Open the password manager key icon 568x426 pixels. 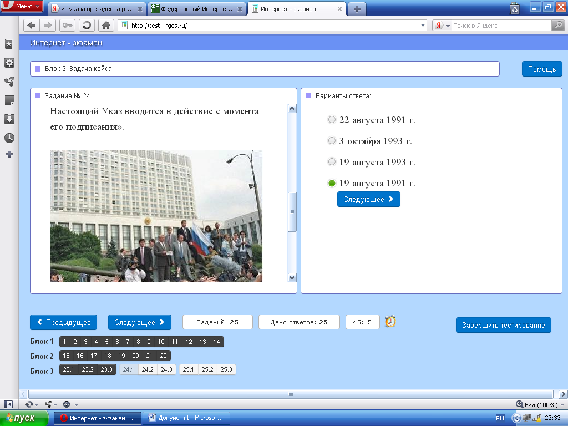(68, 26)
